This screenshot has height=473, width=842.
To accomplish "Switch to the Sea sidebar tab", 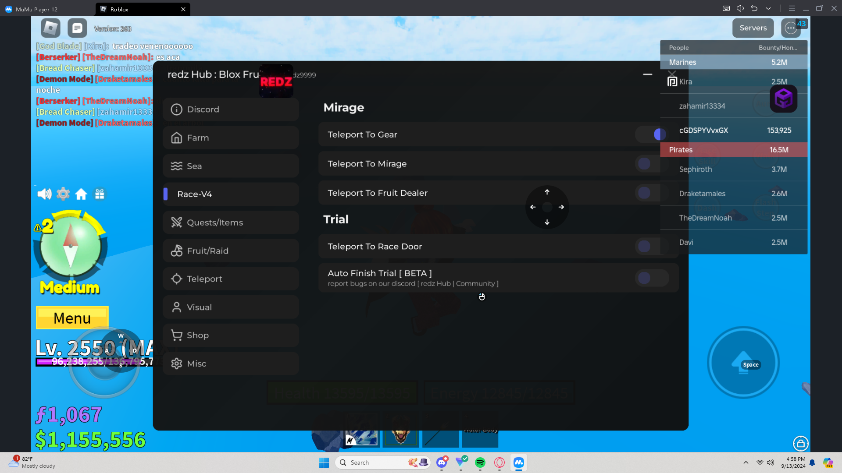I will 231,166.
